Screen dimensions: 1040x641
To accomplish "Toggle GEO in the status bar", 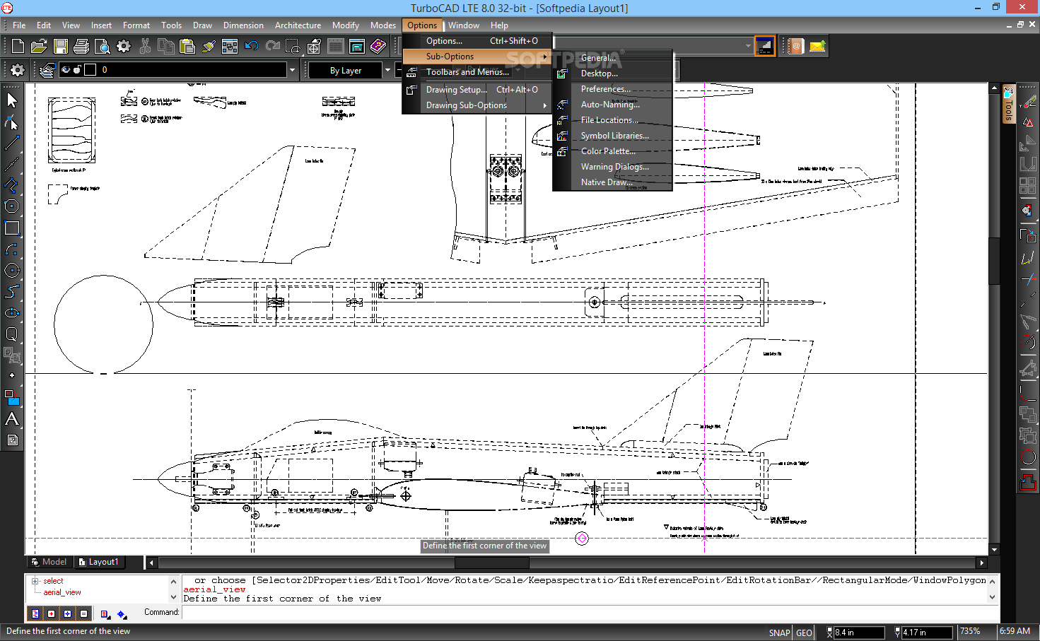I will [804, 633].
